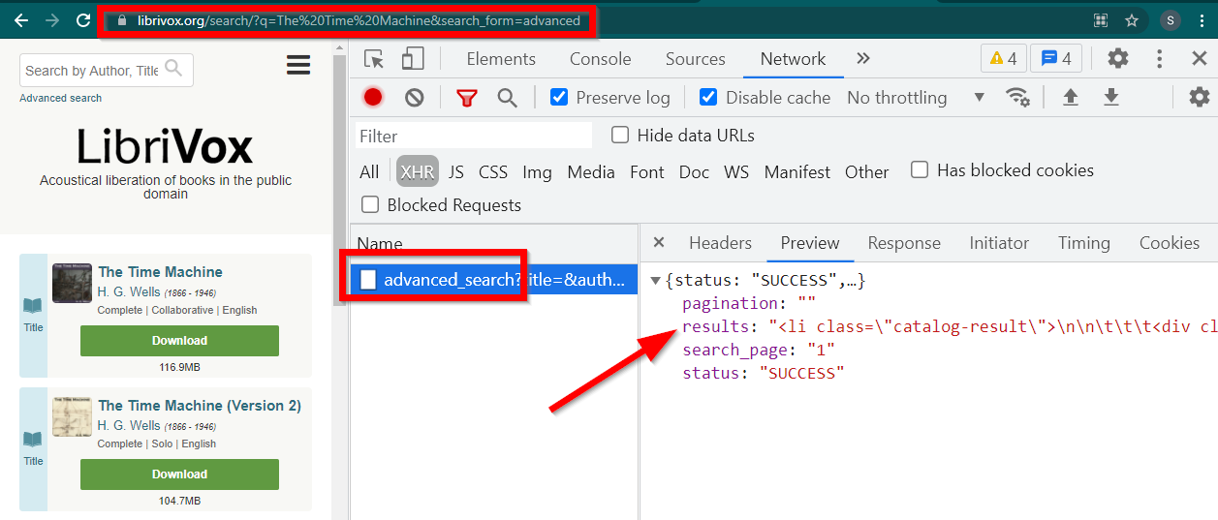1218x520 pixels.
Task: Filter requests by JS
Action: [455, 172]
